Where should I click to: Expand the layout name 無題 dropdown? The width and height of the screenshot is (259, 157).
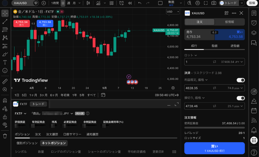click(x=181, y=3)
